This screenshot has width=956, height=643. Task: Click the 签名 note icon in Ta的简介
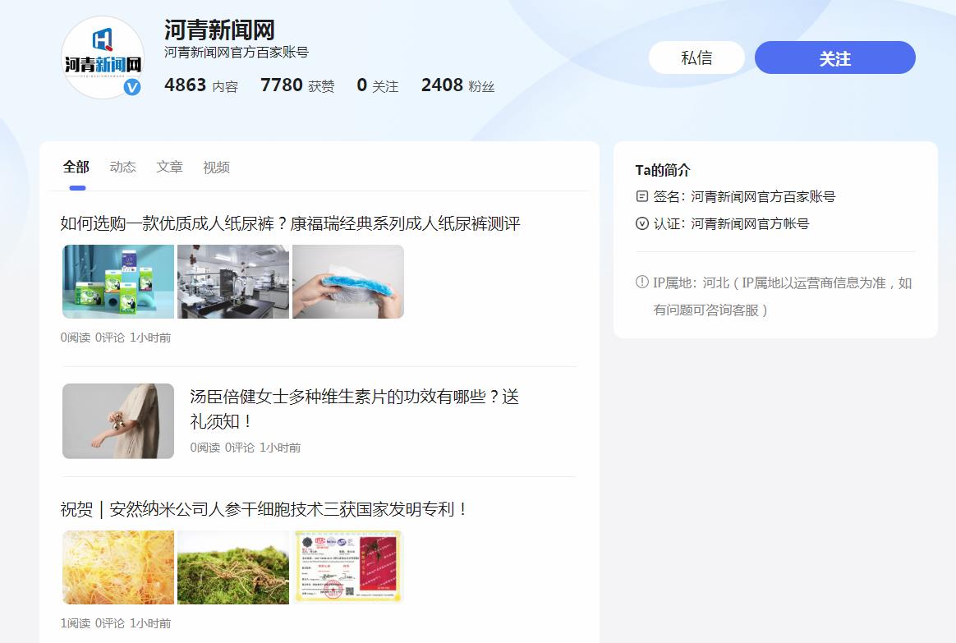tap(642, 196)
